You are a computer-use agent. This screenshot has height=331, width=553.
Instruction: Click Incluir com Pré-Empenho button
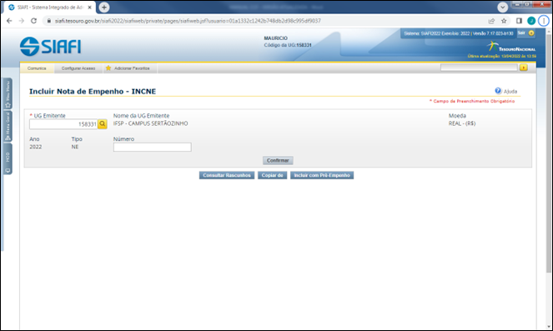(x=322, y=175)
